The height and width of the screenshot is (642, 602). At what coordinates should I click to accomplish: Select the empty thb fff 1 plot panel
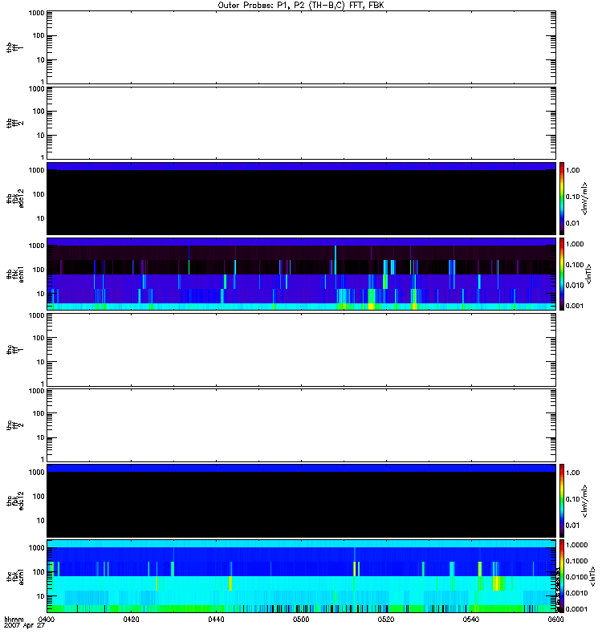pos(301,47)
